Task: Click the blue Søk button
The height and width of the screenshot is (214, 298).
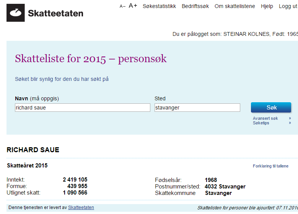Action: (x=271, y=108)
